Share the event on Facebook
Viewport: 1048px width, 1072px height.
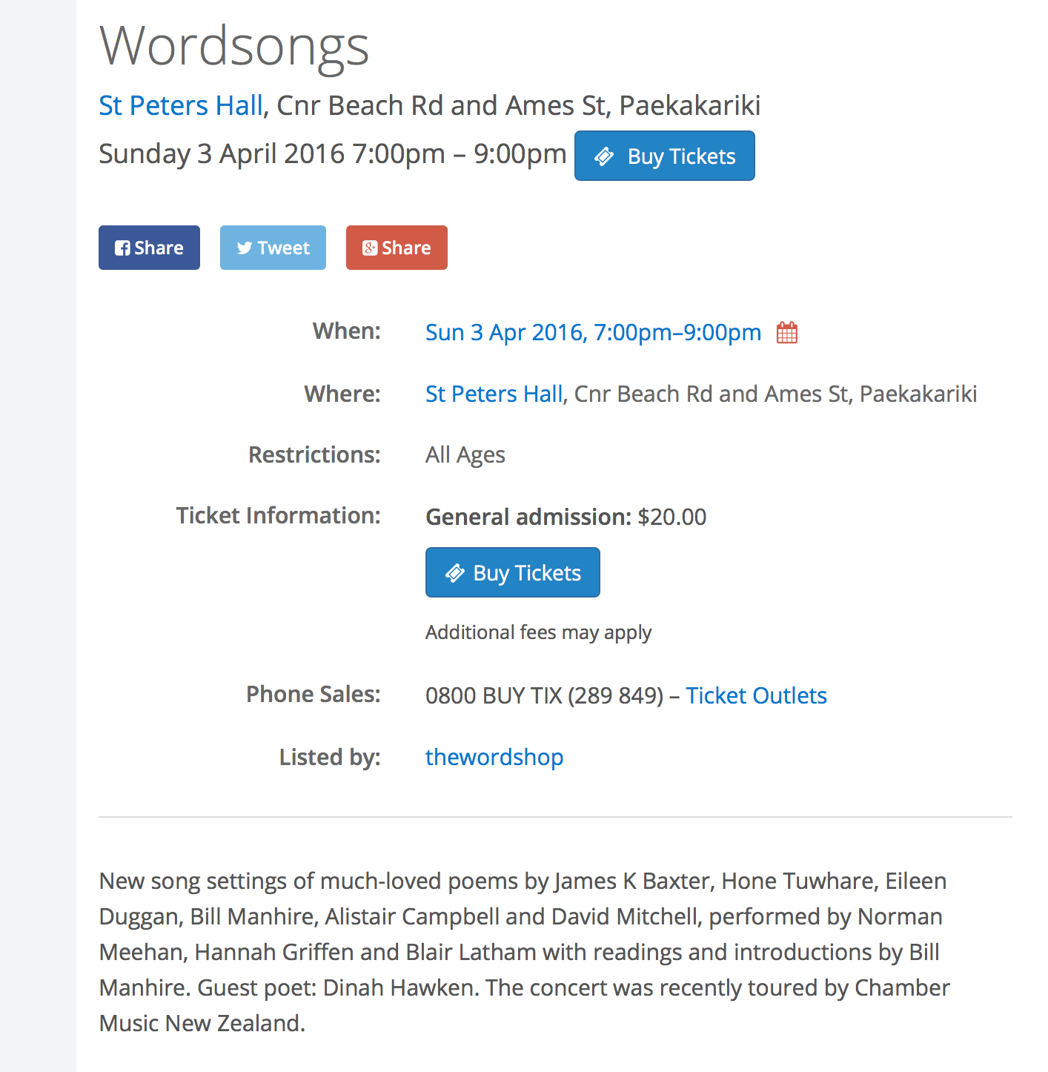point(149,248)
